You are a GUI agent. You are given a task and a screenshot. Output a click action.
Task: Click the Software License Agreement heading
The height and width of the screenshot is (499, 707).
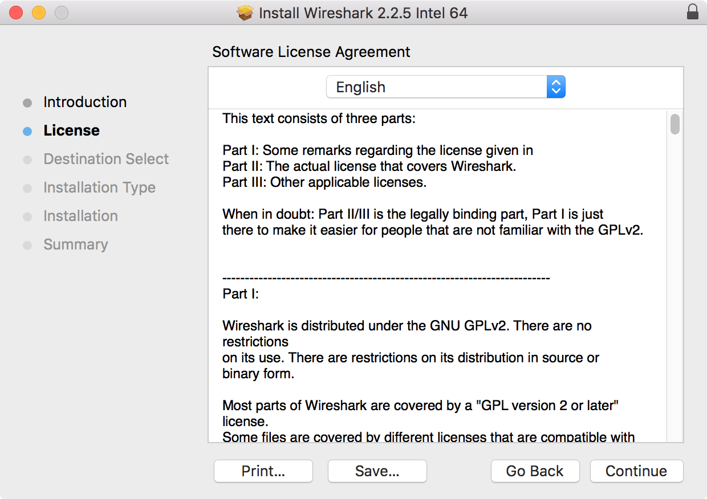click(311, 52)
